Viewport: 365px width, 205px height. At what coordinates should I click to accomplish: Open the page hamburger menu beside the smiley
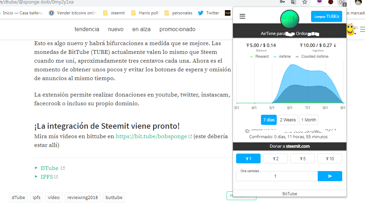[363, 29]
